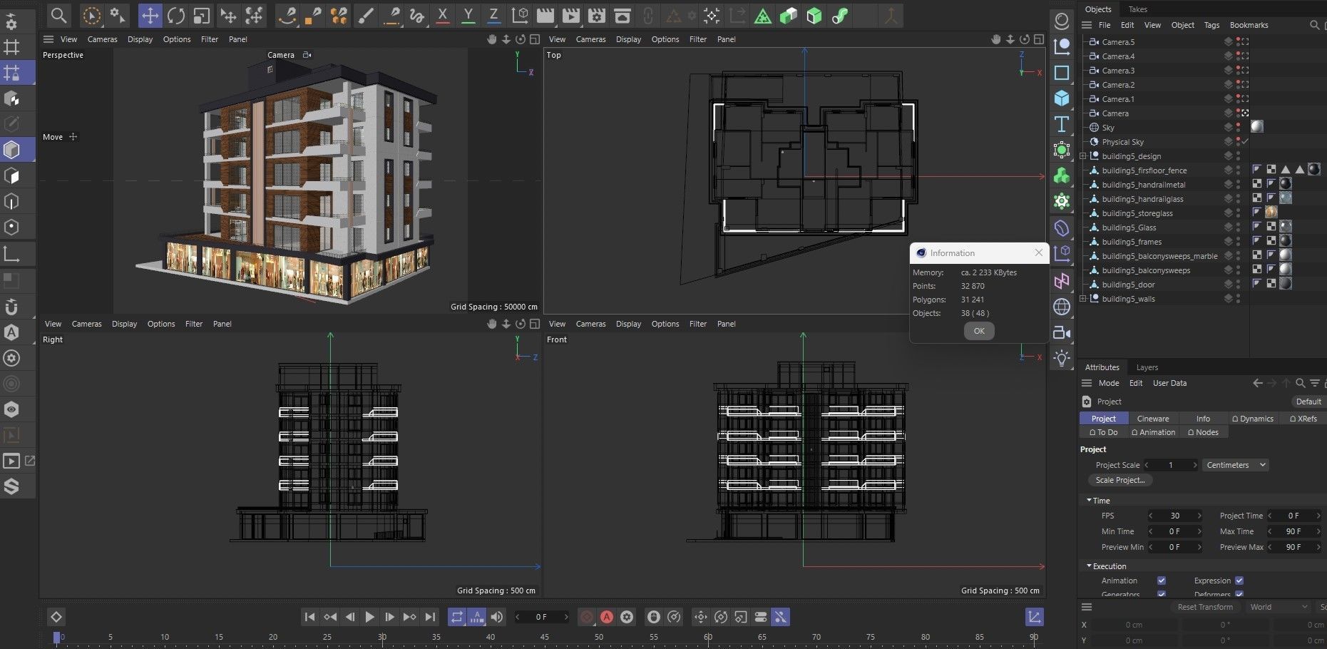This screenshot has width=1327, height=649.
Task: Select the Live Selection tool
Action: point(91,15)
